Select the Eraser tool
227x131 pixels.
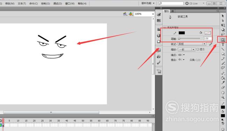tap(223, 87)
